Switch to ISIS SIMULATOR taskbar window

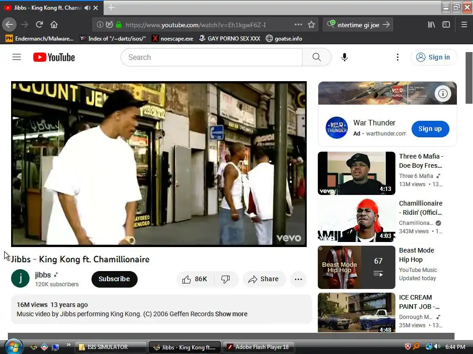pos(110,347)
